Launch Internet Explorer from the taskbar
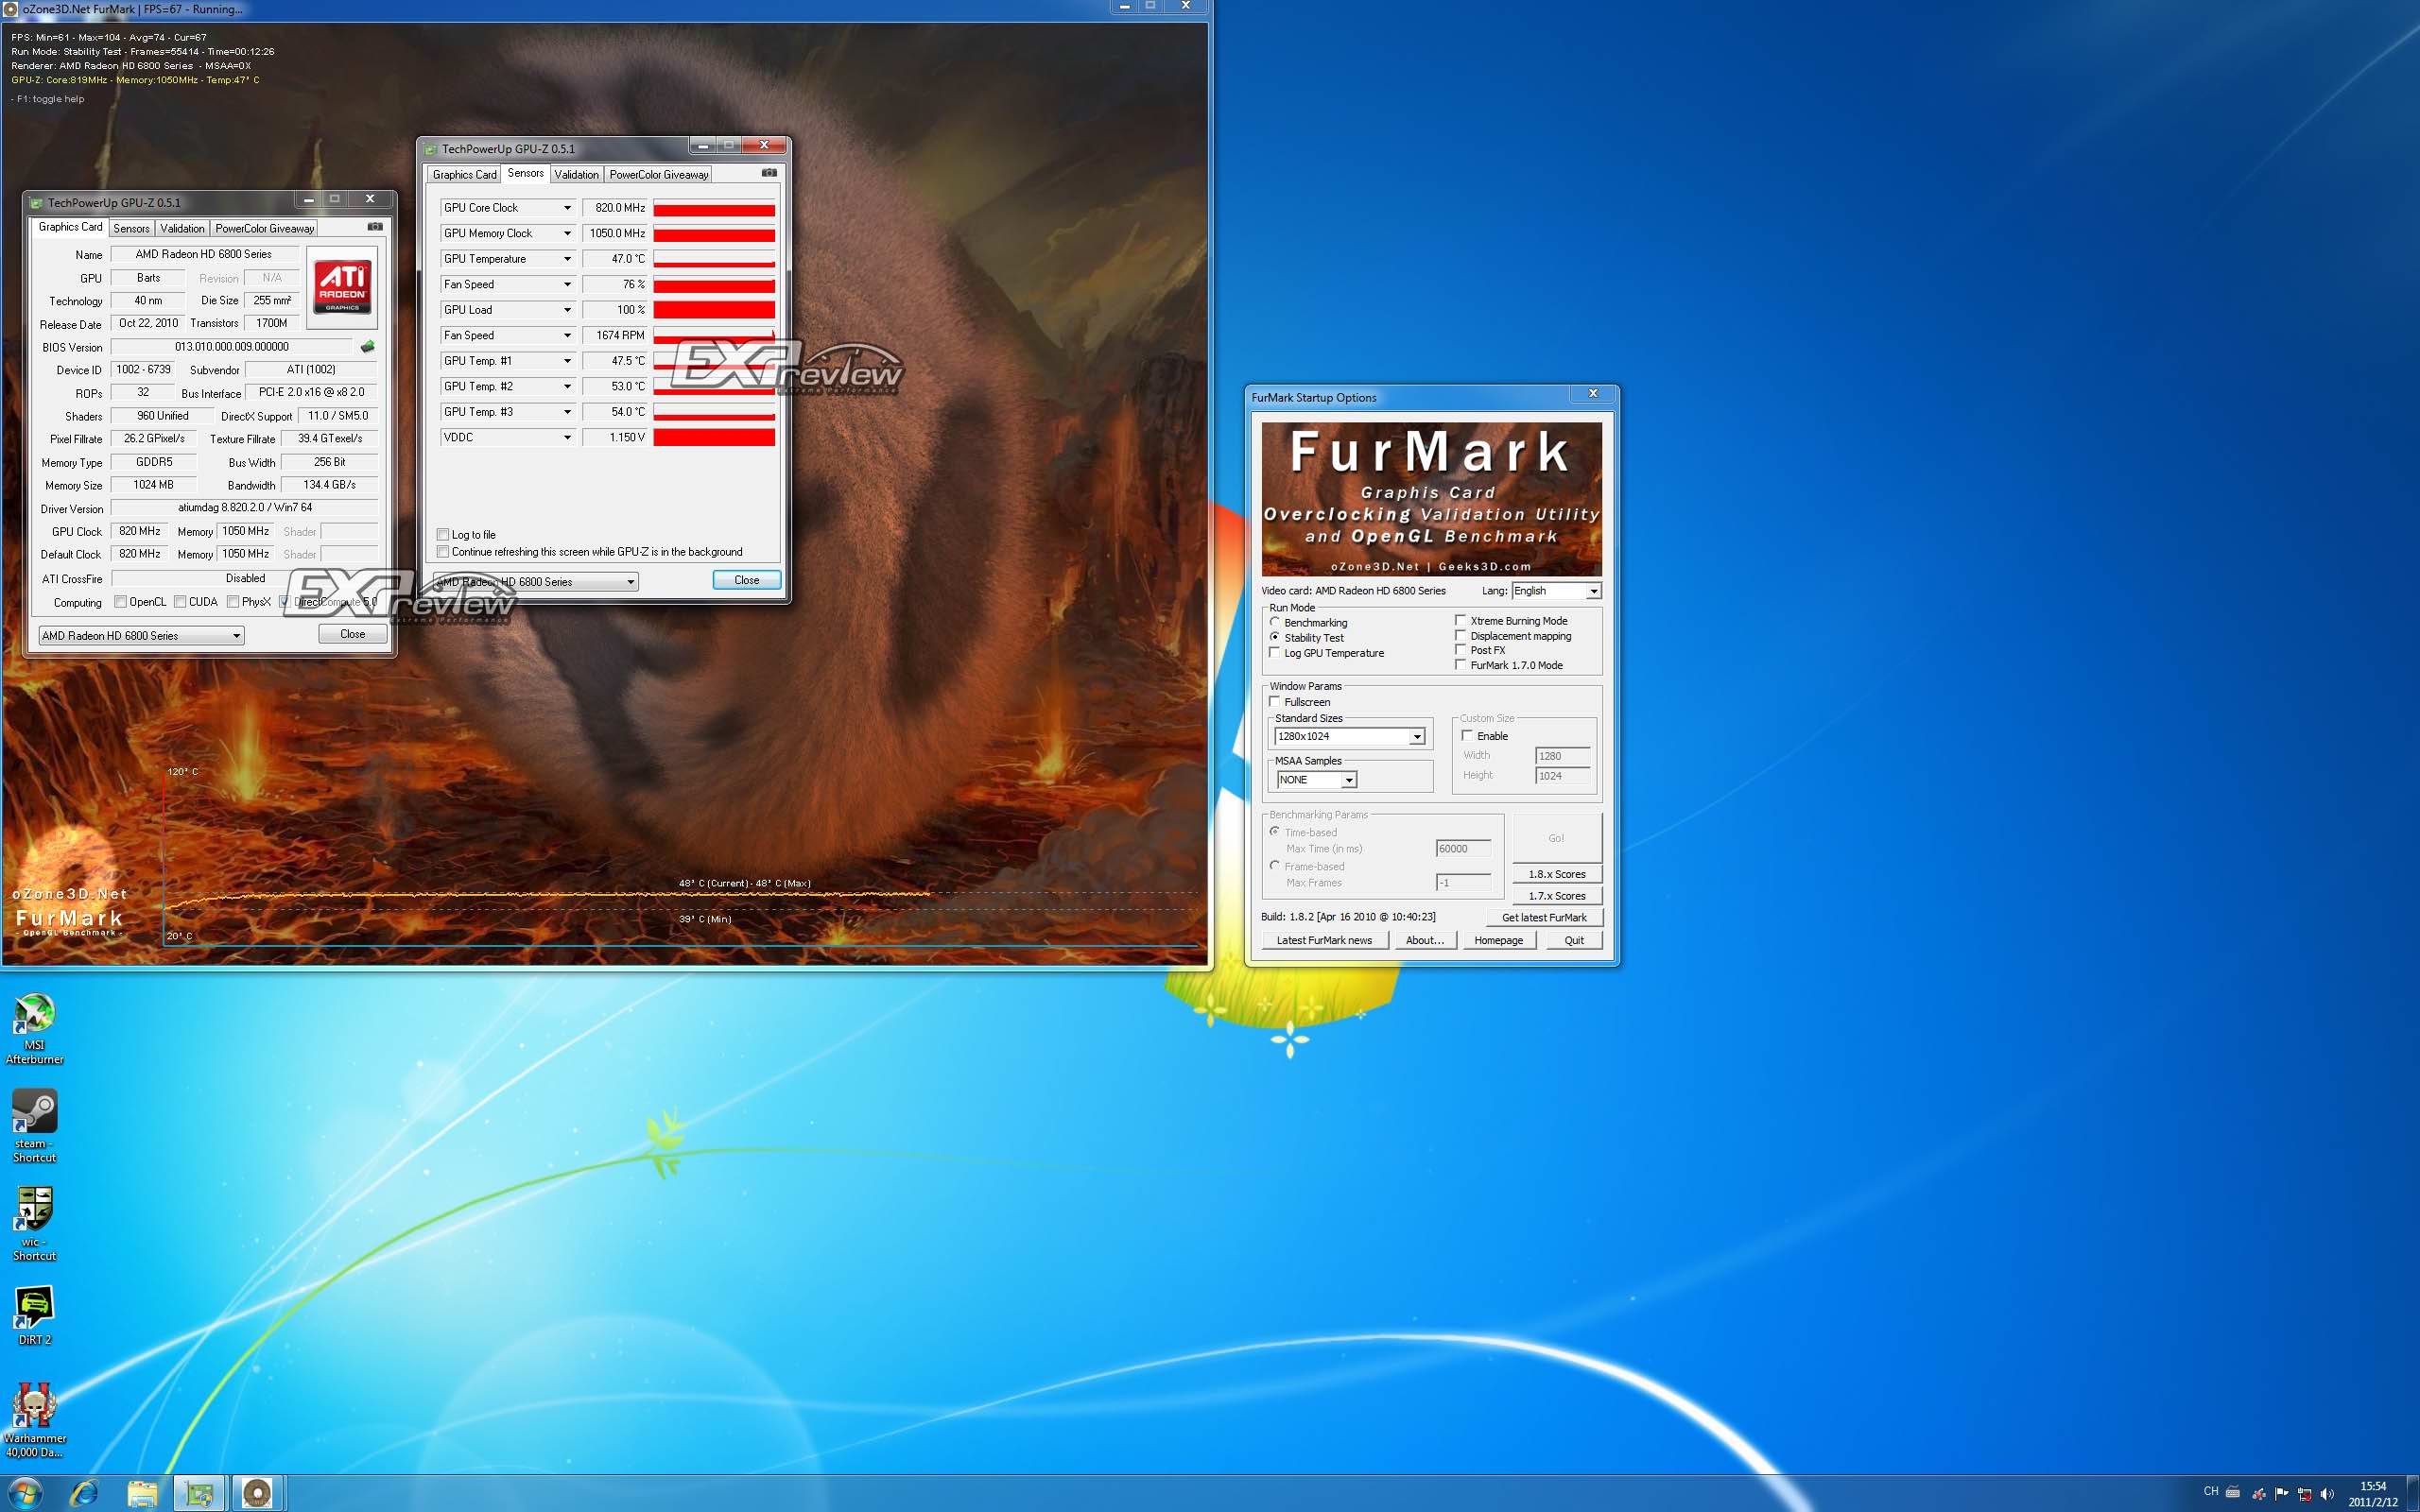The height and width of the screenshot is (1512, 2420). 85,1493
